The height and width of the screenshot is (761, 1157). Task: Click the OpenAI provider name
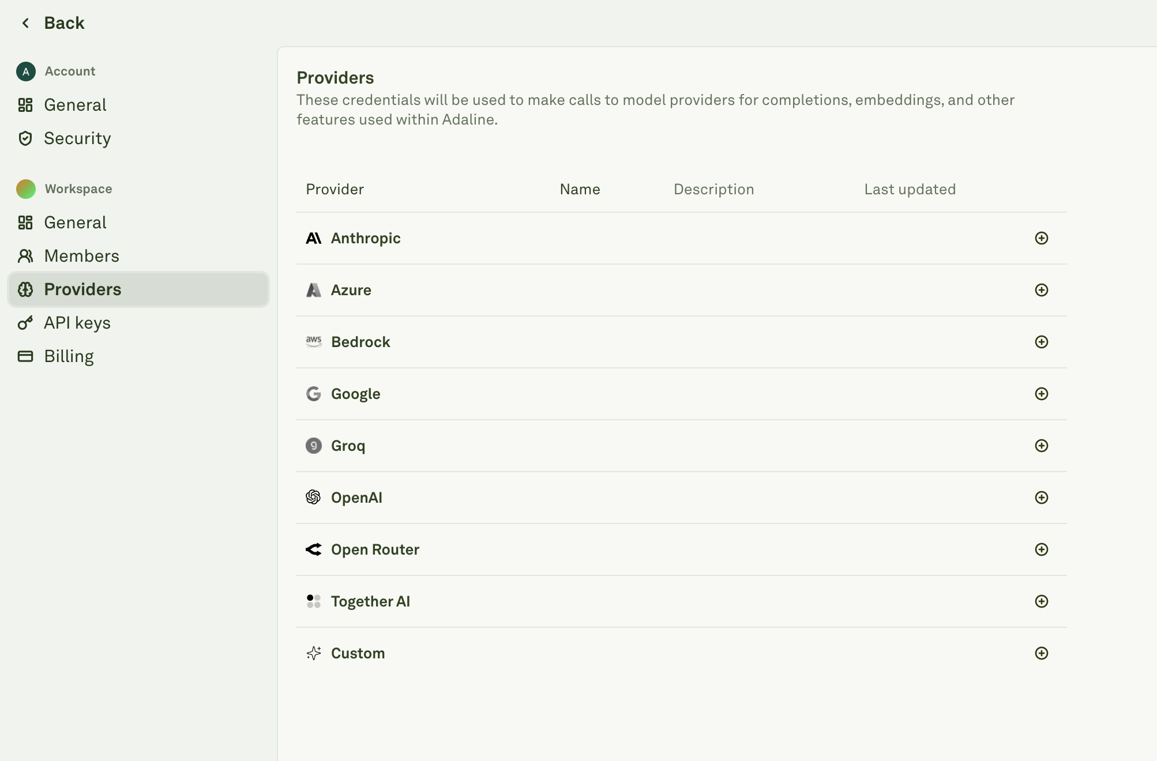(356, 498)
